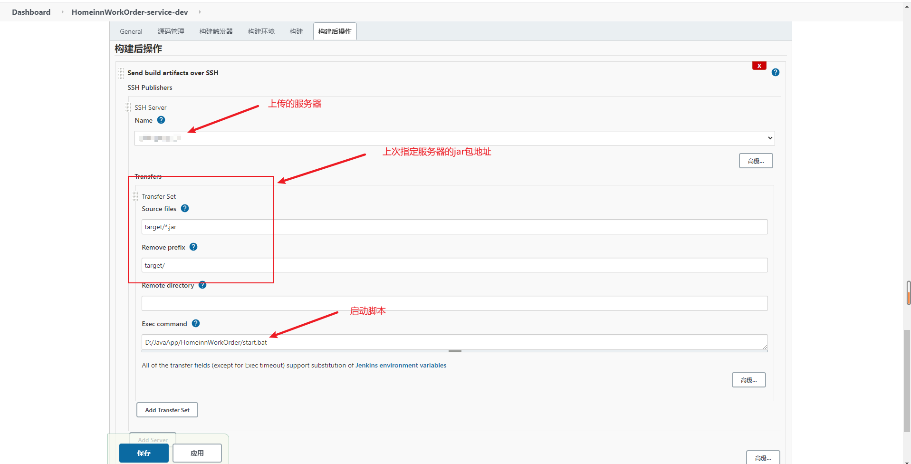Delete the Send build artifacts step with red X
The width and height of the screenshot is (911, 464).
coord(759,66)
